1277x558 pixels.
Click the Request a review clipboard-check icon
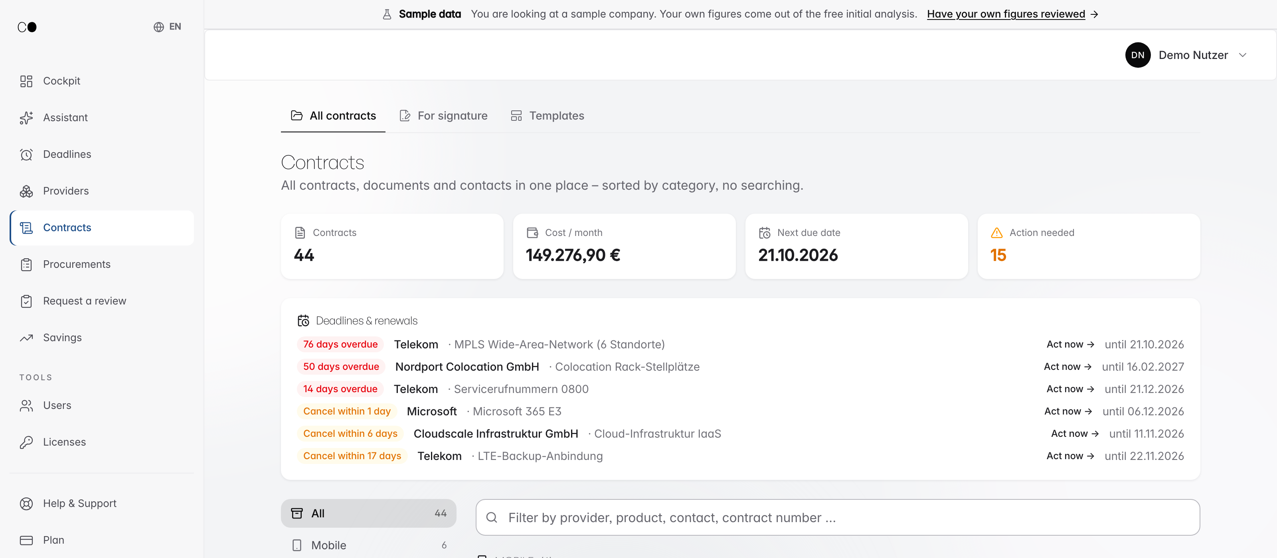[26, 301]
